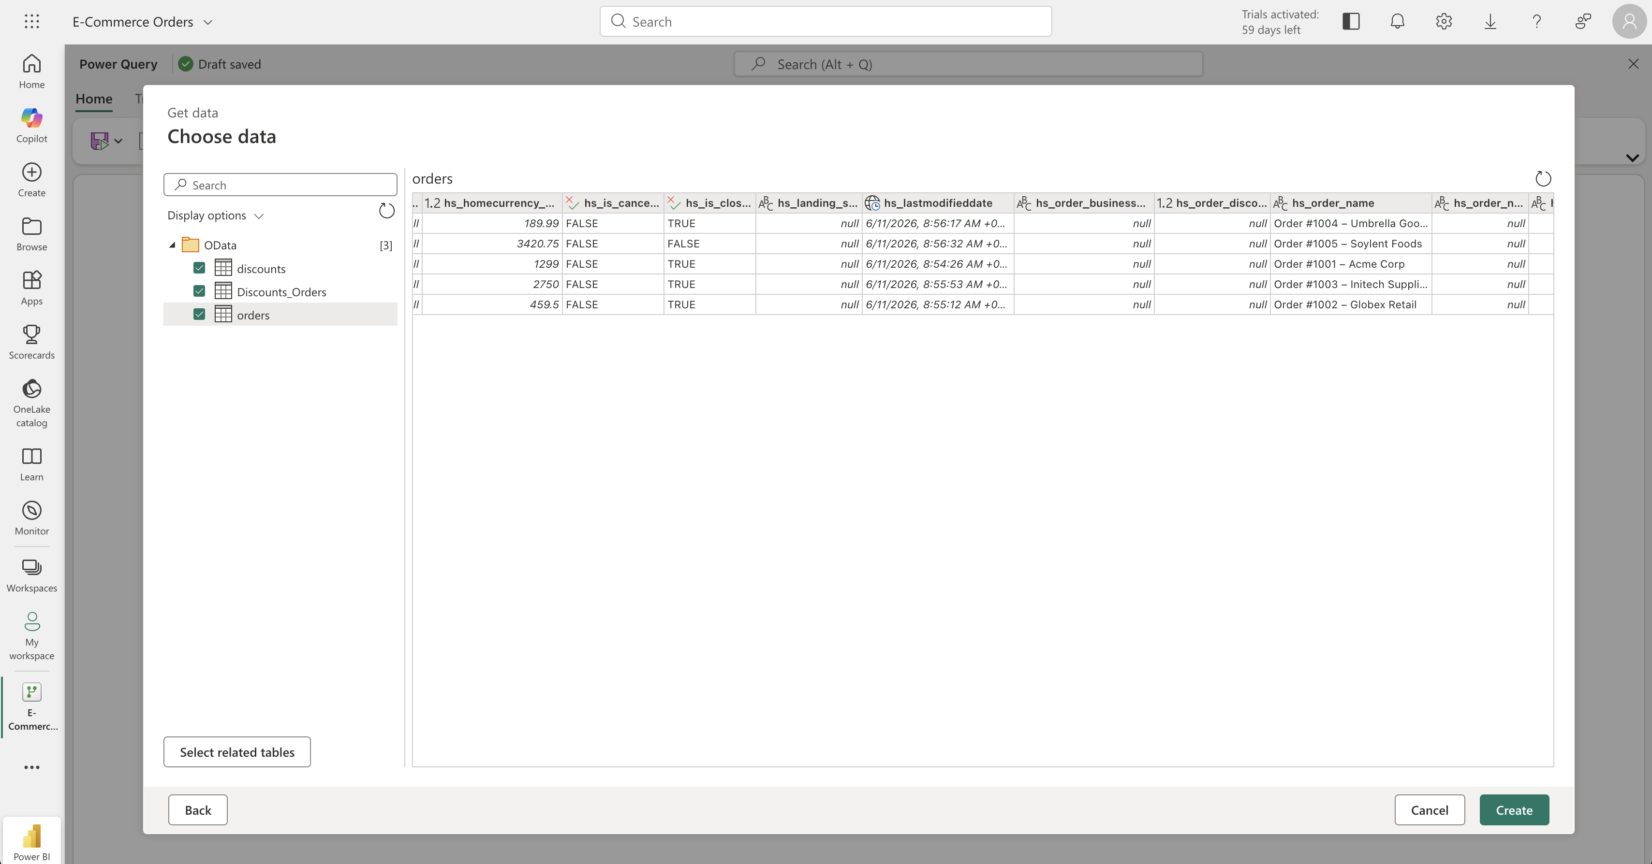
Task: Click the hs_order_business... column header
Action: (x=1084, y=203)
